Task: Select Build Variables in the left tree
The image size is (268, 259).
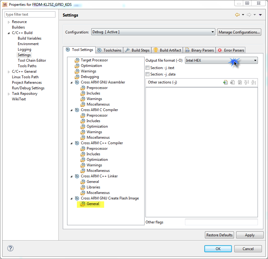Action: click(x=30, y=38)
